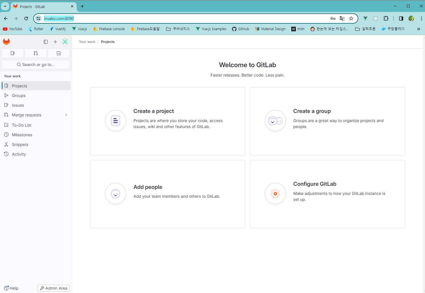Open merge requests counter button
Screen dimensions: 425x293
[x=36, y=53]
